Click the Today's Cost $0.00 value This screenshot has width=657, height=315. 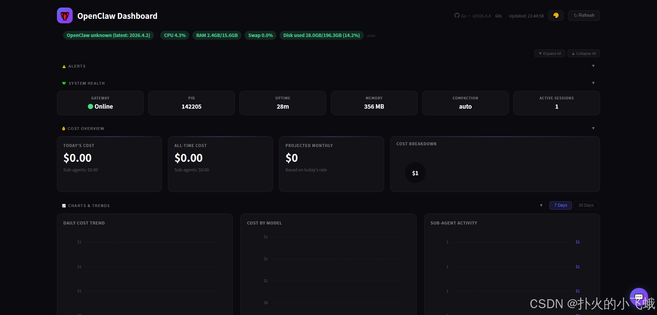click(77, 158)
